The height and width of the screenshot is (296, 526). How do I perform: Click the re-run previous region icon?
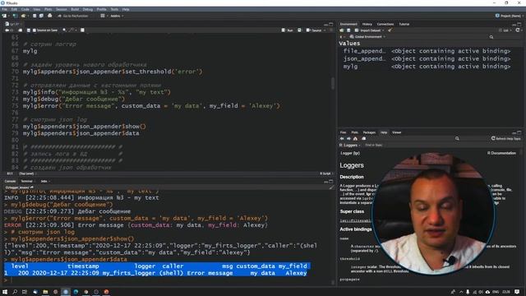pos(299,30)
